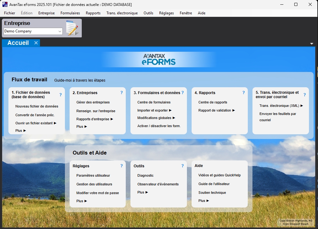
Task: Open the Réglages menu
Action: [167, 13]
